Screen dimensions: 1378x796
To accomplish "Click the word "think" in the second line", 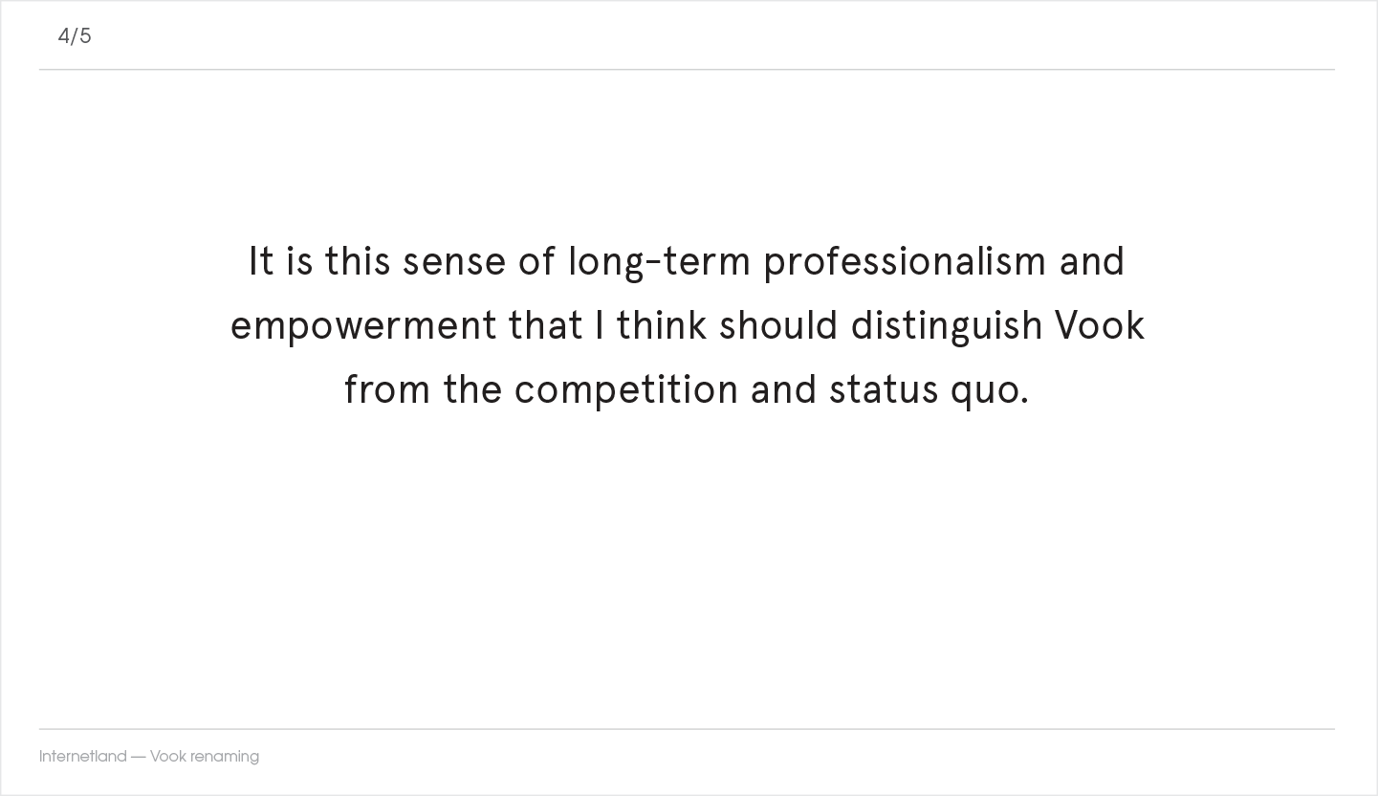I will coord(662,326).
